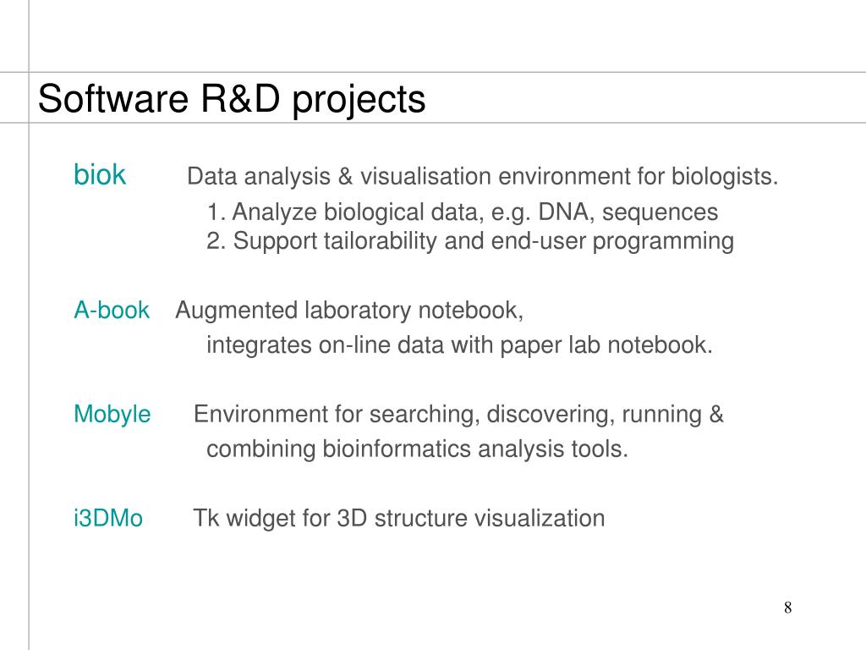The height and width of the screenshot is (650, 866).
Task: Click the slide page number 8
Action: click(x=787, y=608)
